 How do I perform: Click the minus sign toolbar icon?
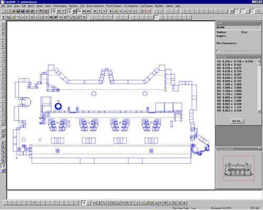pyautogui.click(x=104, y=11)
